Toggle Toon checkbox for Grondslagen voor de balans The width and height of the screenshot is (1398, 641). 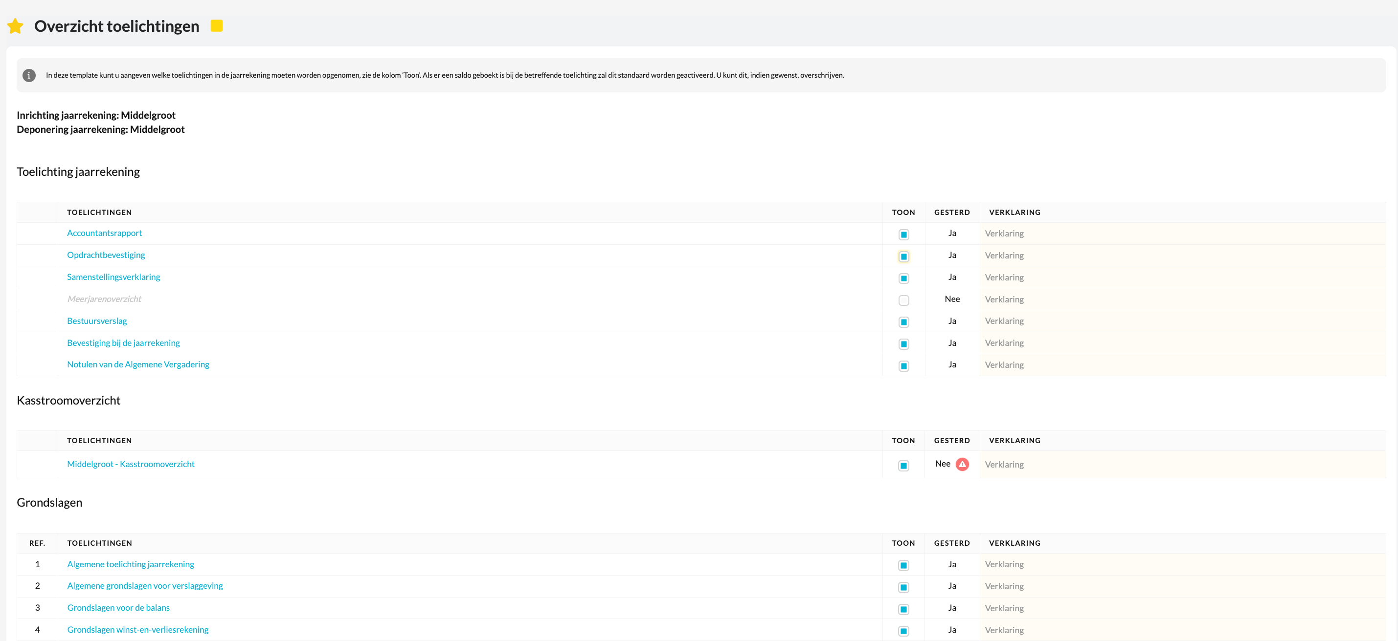coord(903,609)
